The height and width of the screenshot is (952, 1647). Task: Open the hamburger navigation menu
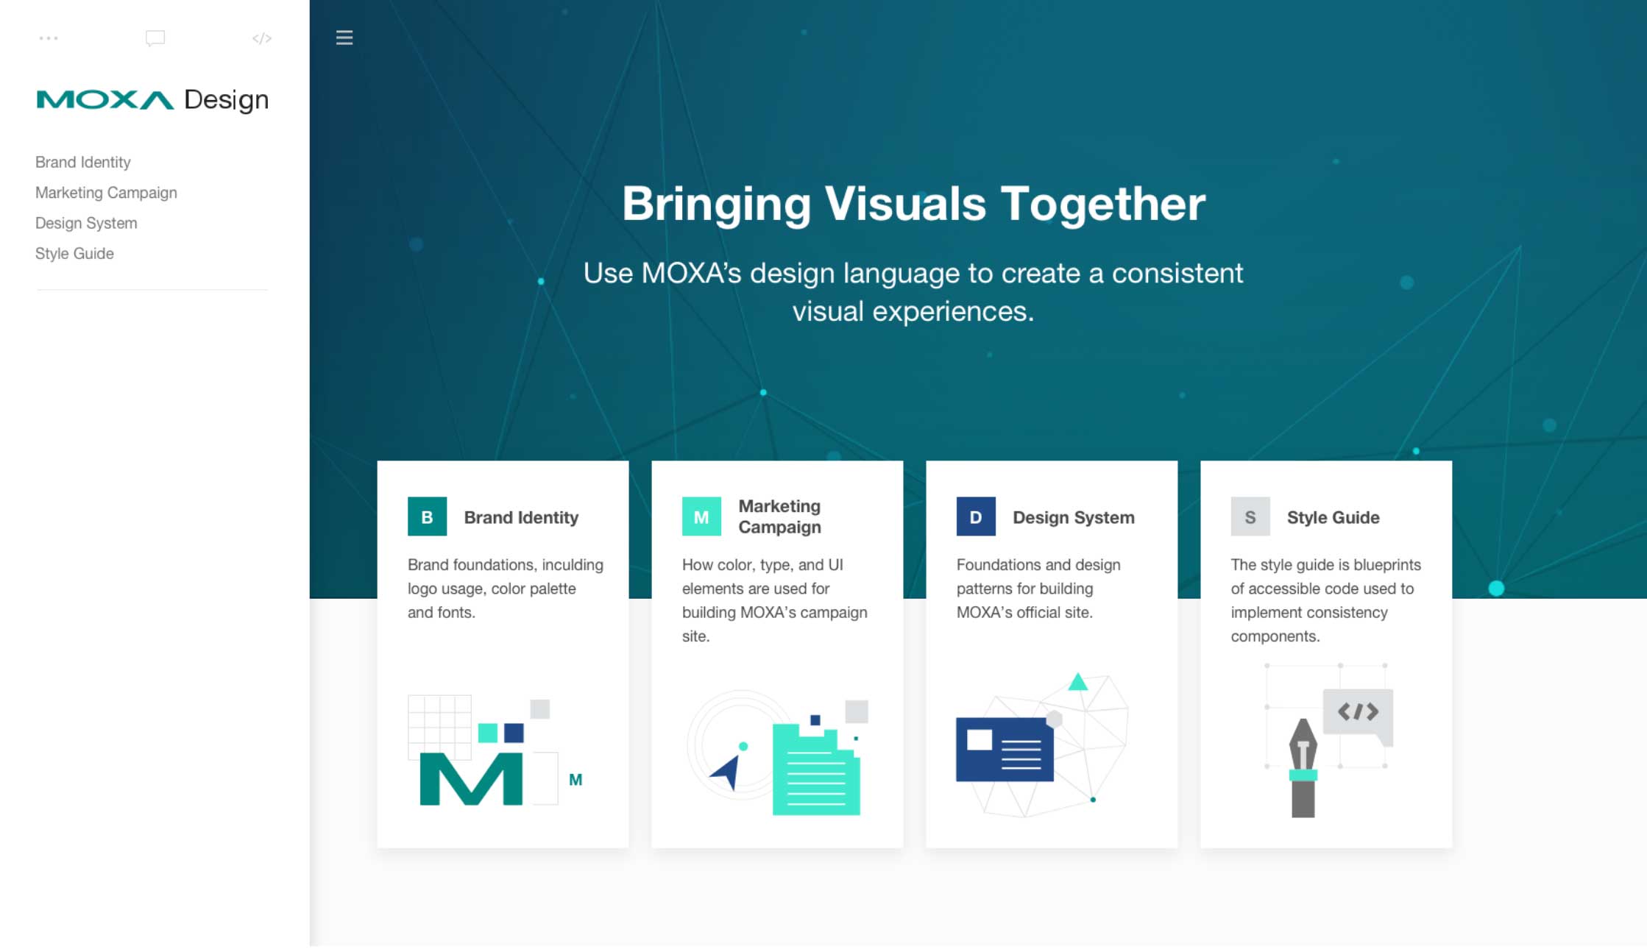[x=344, y=38]
